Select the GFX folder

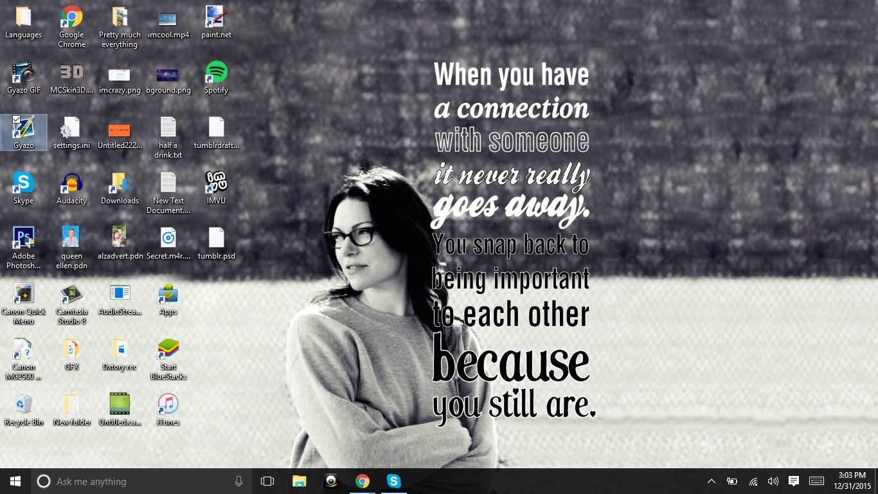click(71, 354)
